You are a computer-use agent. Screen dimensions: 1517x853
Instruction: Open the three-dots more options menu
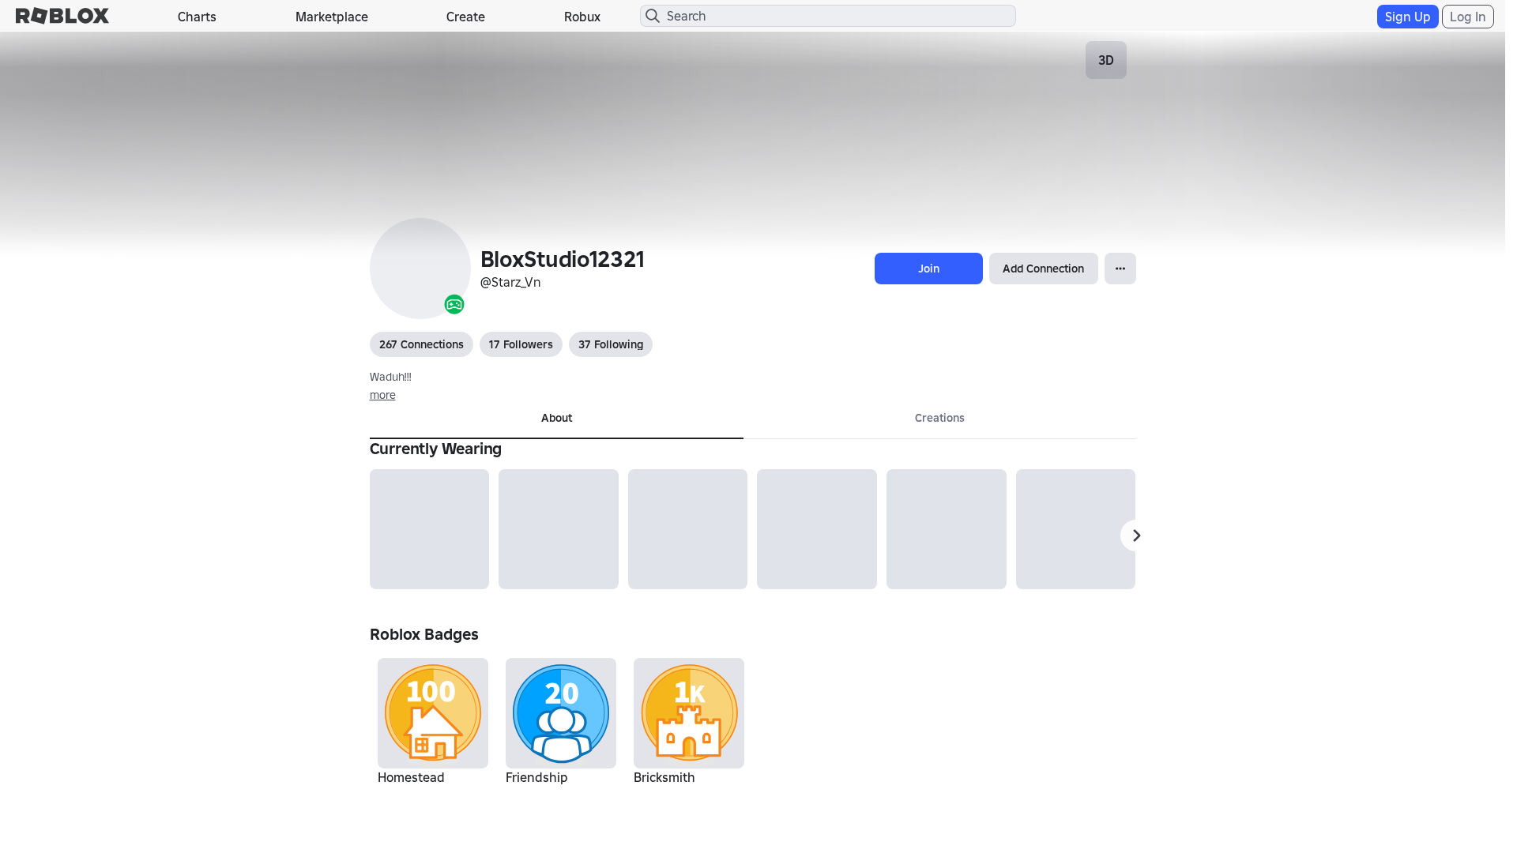[1120, 269]
